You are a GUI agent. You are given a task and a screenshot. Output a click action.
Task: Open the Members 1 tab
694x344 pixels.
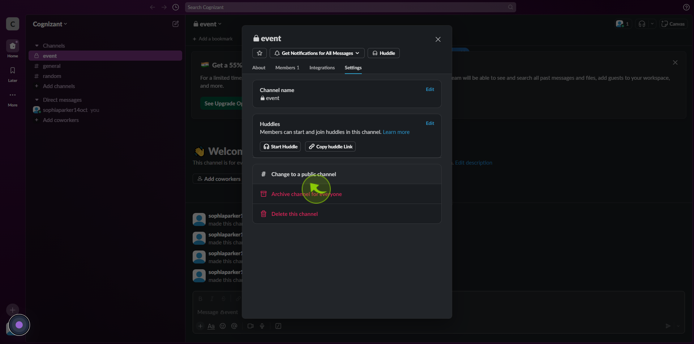click(287, 68)
